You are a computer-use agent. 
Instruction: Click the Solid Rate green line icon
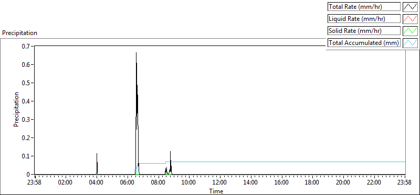(410, 30)
